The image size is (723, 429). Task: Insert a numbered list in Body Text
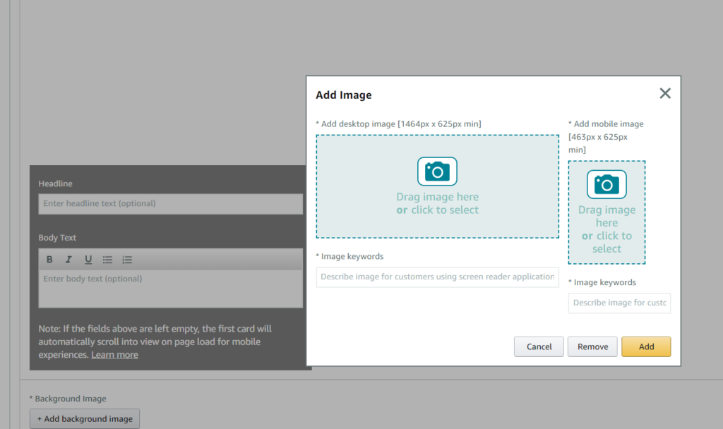pos(127,260)
